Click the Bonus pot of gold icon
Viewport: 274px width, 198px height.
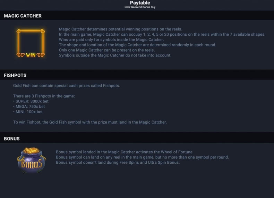point(32,160)
